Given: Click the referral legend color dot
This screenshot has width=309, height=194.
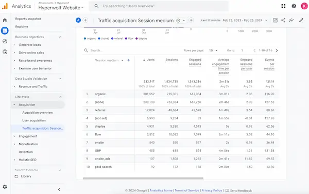Looking at the screenshot, I should pyautogui.click(x=112, y=39).
